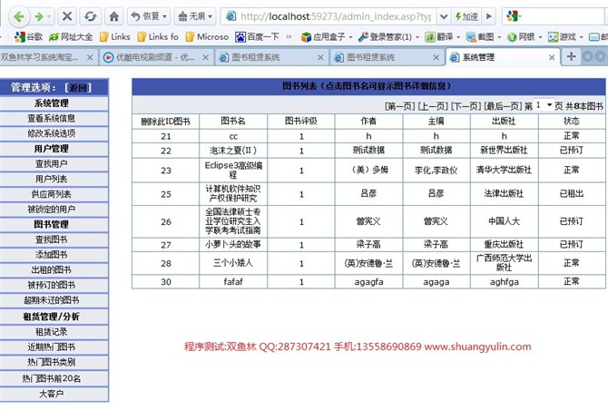This screenshot has width=608, height=410.
Task: Go to [第一页] first page
Action: tap(400, 106)
